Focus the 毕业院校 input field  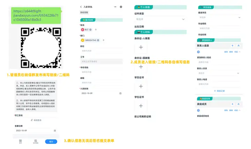(x=220, y=28)
